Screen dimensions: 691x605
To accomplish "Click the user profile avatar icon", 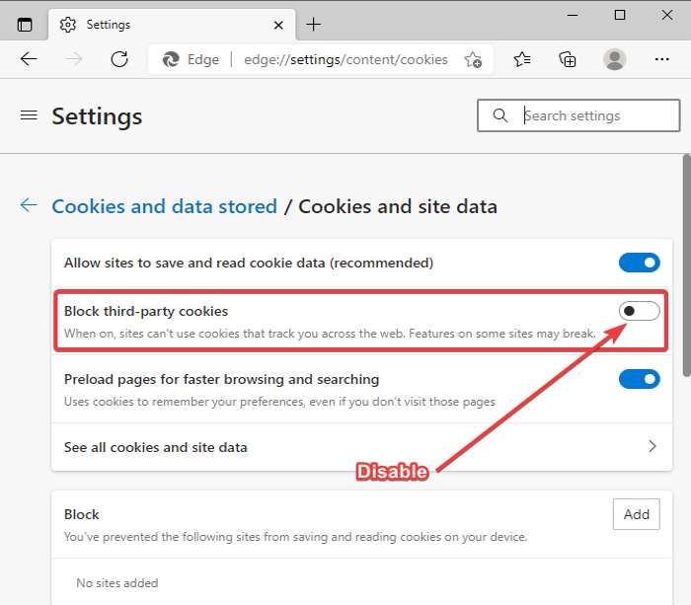I will click(x=614, y=59).
